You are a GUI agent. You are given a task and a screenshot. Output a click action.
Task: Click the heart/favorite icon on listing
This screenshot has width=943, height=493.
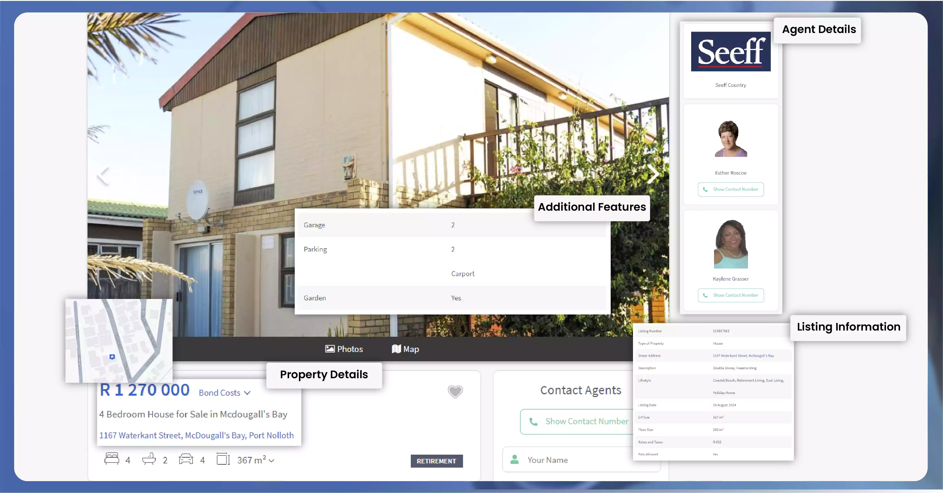[455, 391]
